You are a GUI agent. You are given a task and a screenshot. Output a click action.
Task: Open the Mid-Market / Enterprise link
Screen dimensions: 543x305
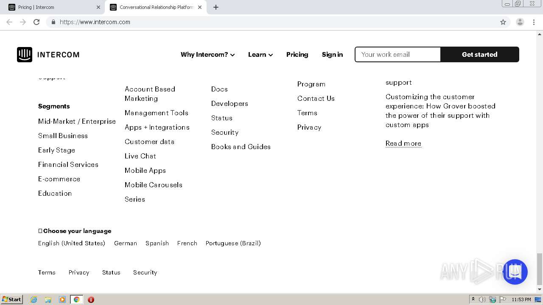pos(77,121)
